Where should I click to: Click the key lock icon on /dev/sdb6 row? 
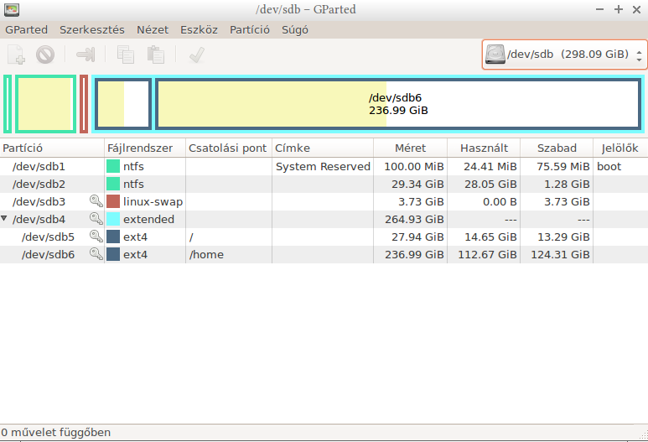[x=96, y=254]
